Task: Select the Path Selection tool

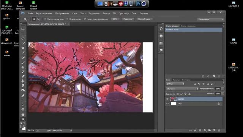Action: coord(23,105)
